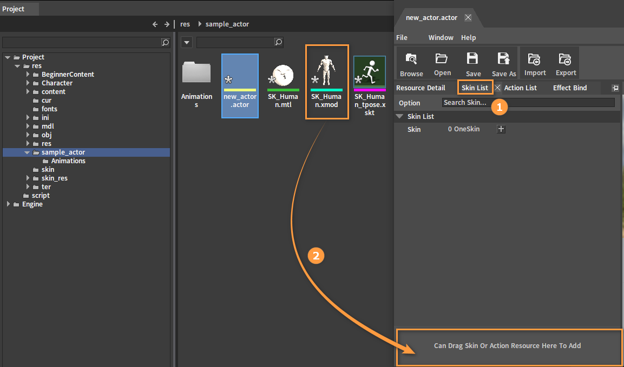Image resolution: width=624 pixels, height=367 pixels.
Task: Add a skin with the plus button
Action: coord(501,129)
